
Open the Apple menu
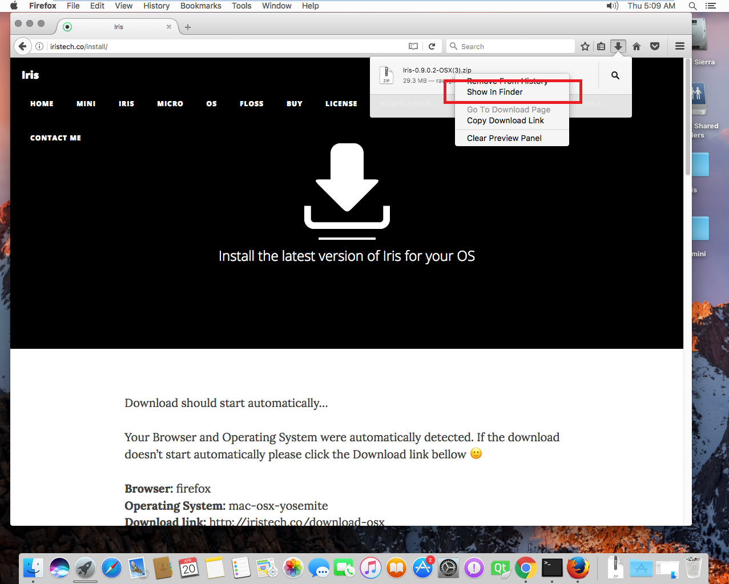click(14, 6)
